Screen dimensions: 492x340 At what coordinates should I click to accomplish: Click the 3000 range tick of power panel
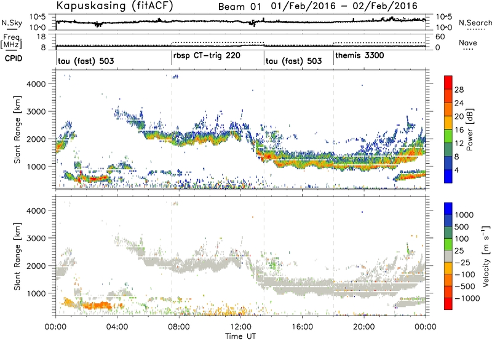click(36, 112)
